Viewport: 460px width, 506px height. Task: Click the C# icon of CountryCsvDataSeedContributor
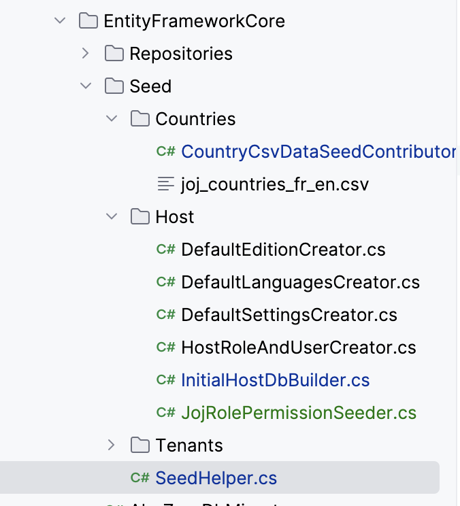[165, 152]
